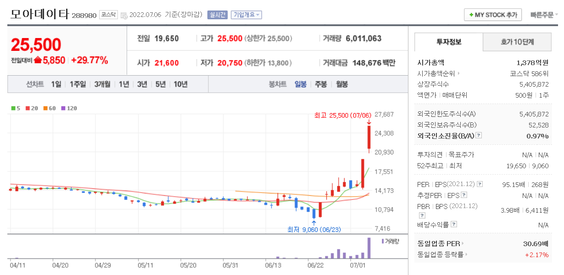The height and width of the screenshot is (275, 564).
Task: Click the 04/11 date axis label
Action: [17, 265]
